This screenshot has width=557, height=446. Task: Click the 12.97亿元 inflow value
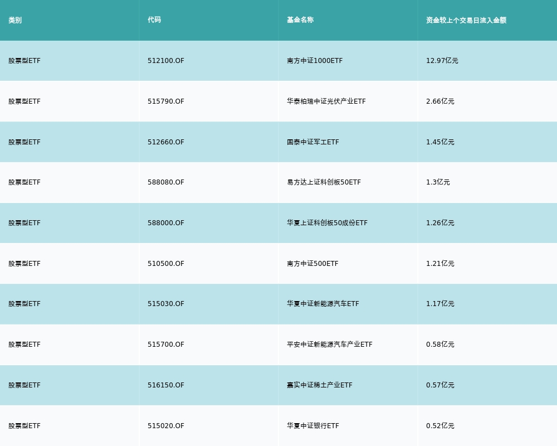click(x=442, y=61)
